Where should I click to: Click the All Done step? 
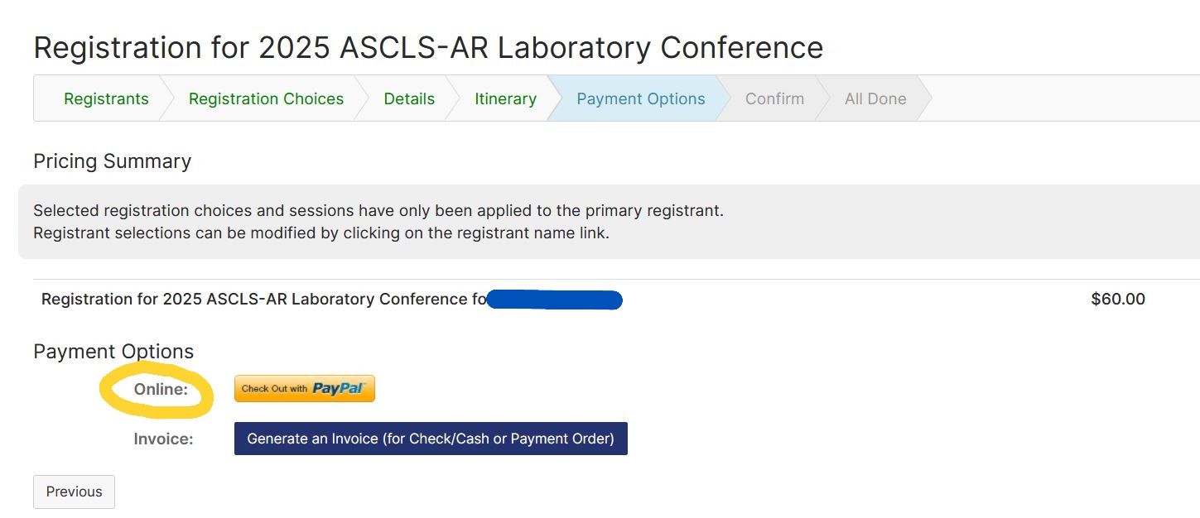point(875,98)
